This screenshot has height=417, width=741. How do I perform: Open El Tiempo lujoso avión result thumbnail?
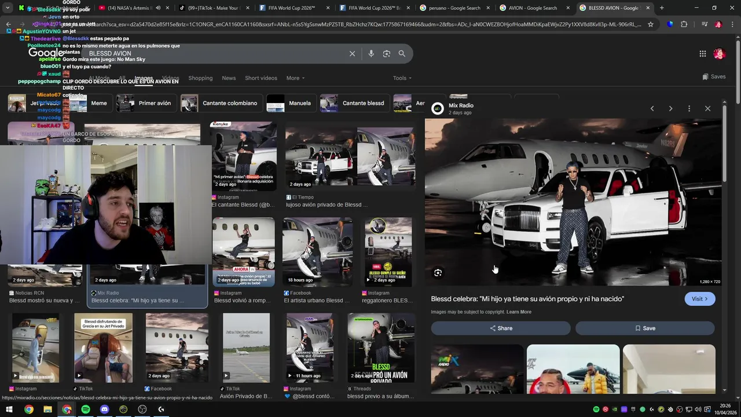(350, 156)
